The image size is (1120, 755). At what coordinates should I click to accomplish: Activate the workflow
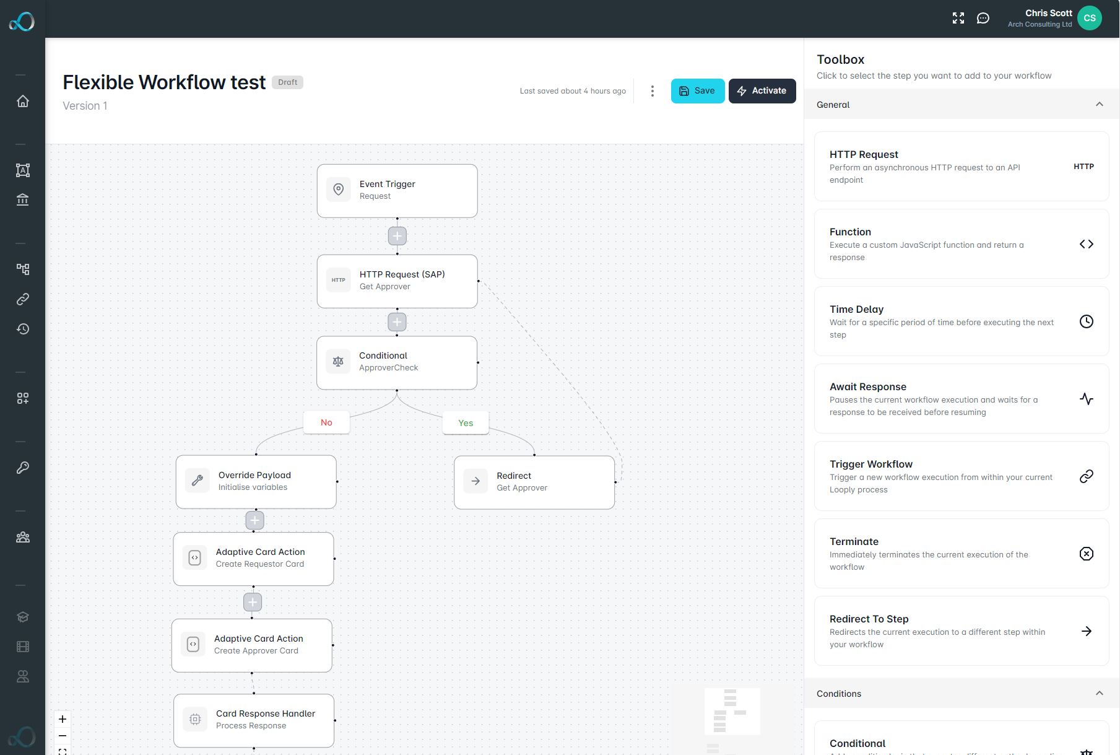(762, 91)
